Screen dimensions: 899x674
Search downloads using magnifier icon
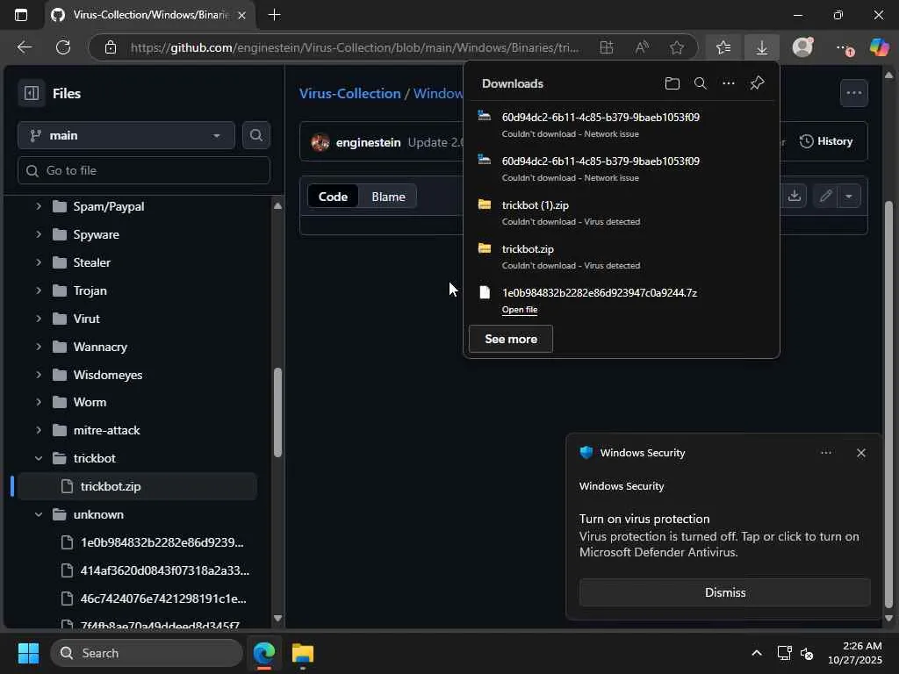tap(700, 83)
